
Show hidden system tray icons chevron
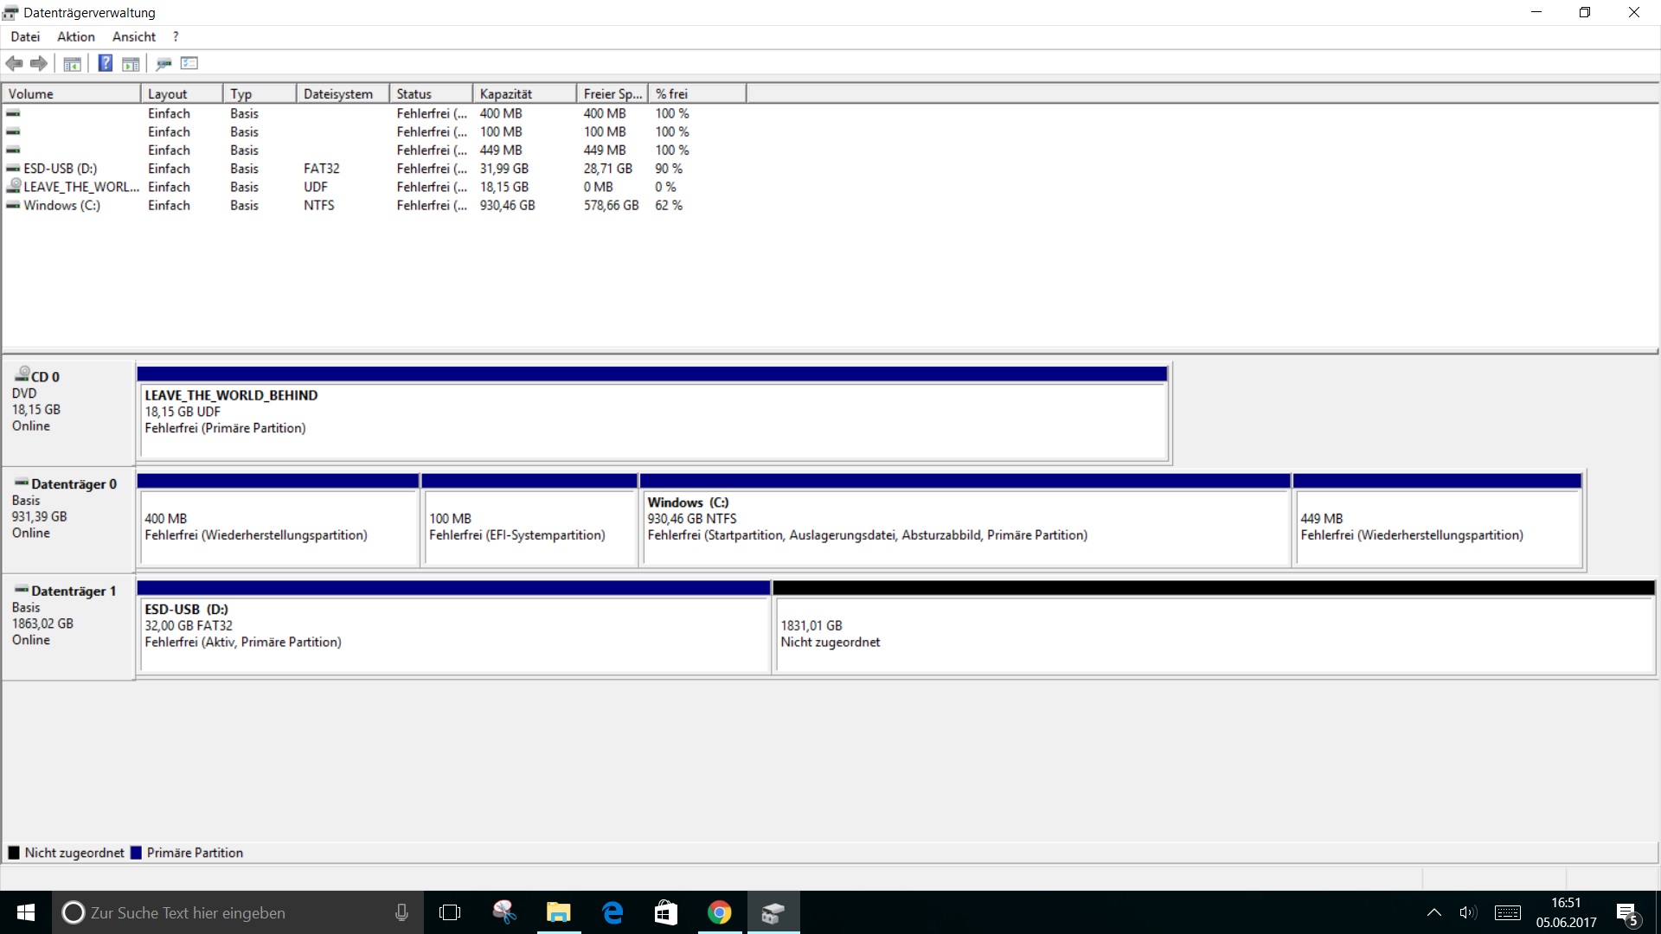(x=1433, y=912)
